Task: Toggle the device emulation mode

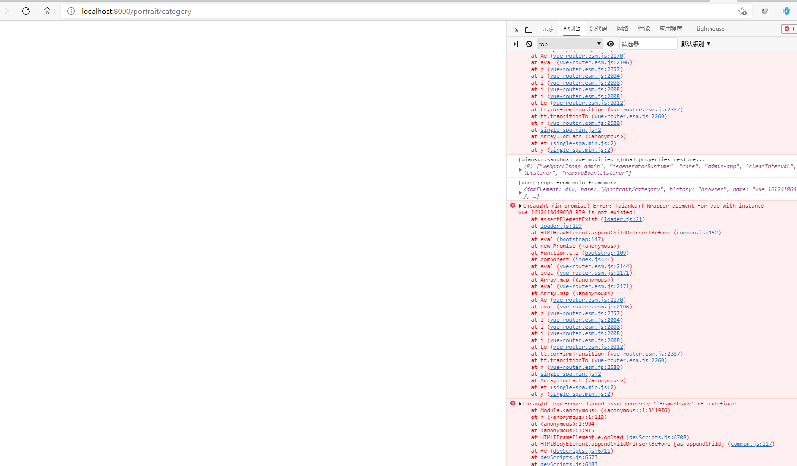Action: [x=528, y=28]
